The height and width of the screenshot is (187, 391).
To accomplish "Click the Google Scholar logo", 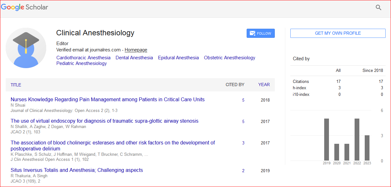I will (x=25, y=7).
